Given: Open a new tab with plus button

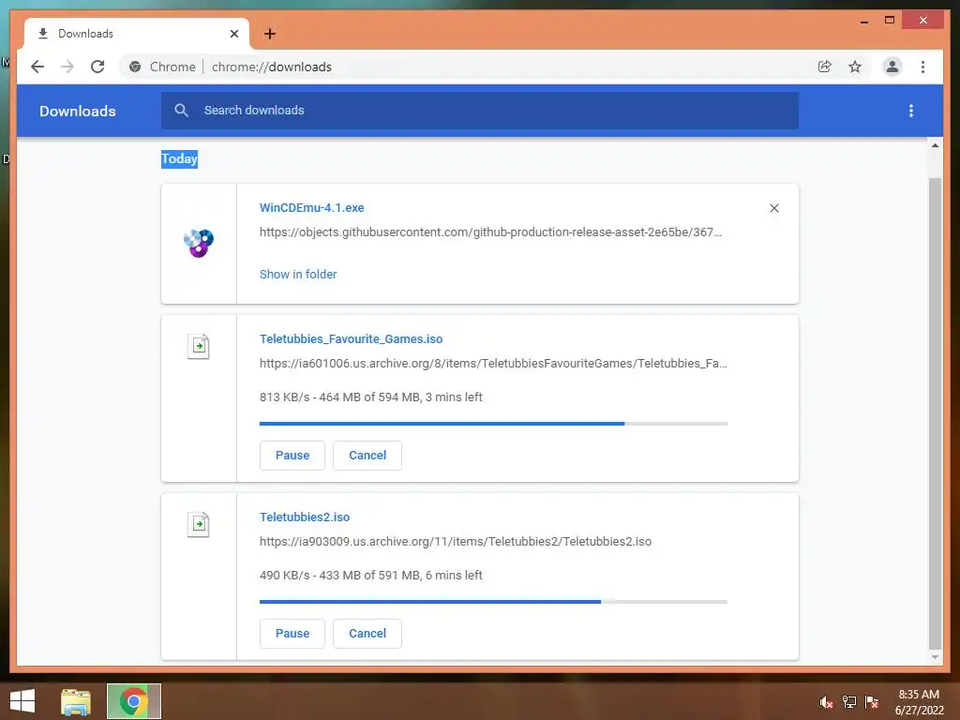Looking at the screenshot, I should (269, 34).
